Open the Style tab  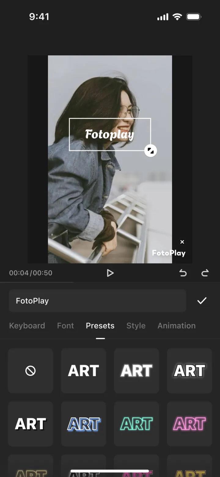[x=136, y=326]
